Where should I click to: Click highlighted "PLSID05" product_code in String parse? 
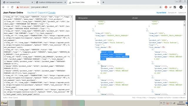[x=120, y=54]
